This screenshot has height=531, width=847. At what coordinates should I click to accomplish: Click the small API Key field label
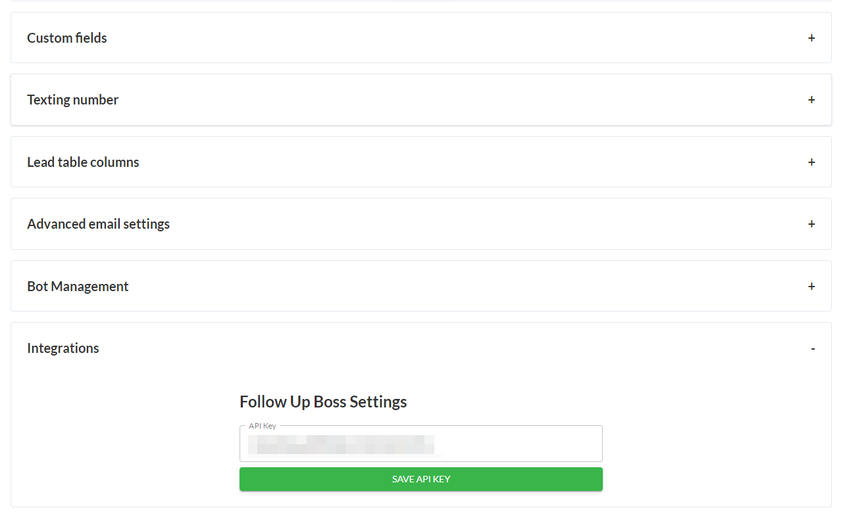pyautogui.click(x=263, y=426)
